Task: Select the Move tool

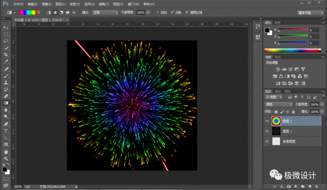Action: (x=6, y=28)
